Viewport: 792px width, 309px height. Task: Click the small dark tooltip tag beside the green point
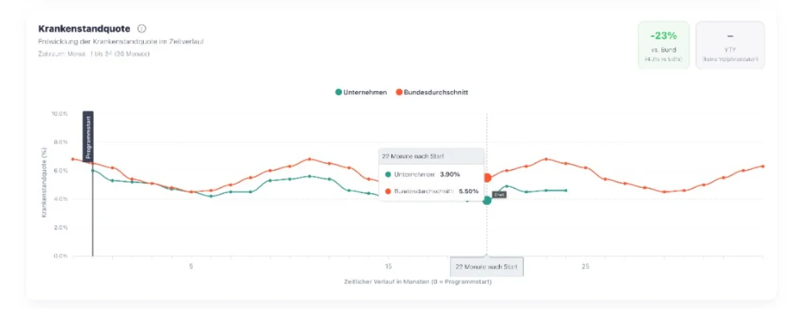point(499,195)
